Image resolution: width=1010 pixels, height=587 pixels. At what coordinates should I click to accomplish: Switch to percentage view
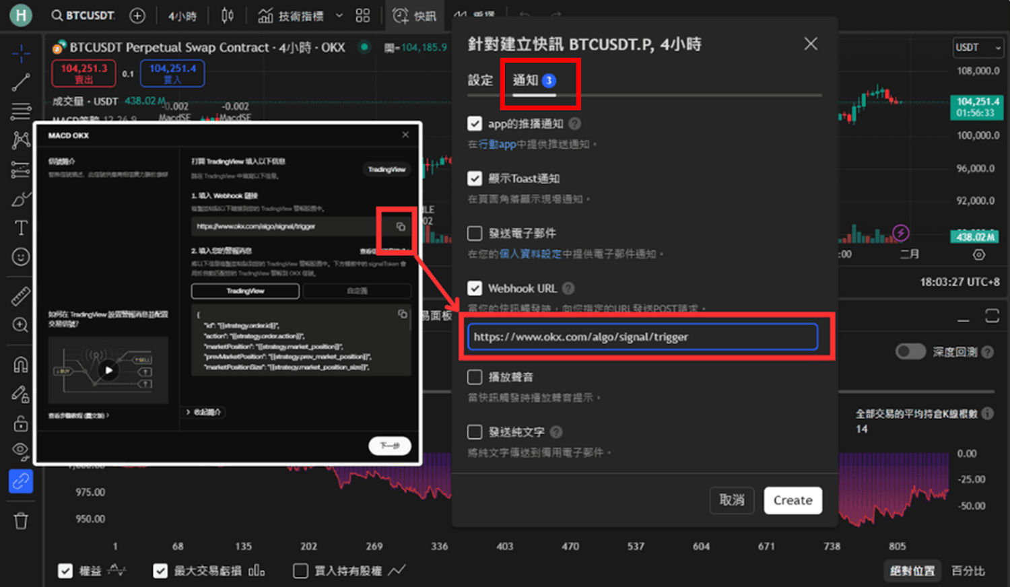968,571
